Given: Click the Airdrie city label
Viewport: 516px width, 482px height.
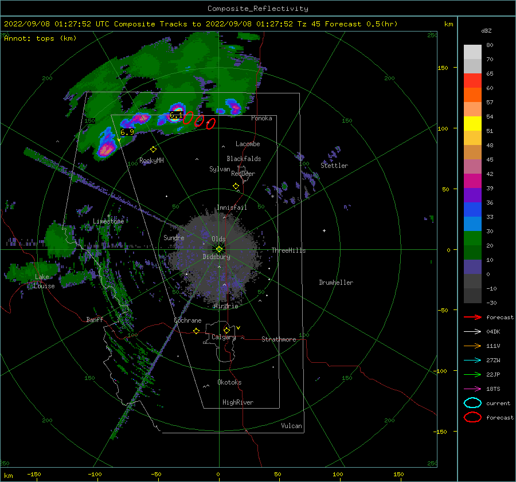Looking at the screenshot, I should pos(226,306).
